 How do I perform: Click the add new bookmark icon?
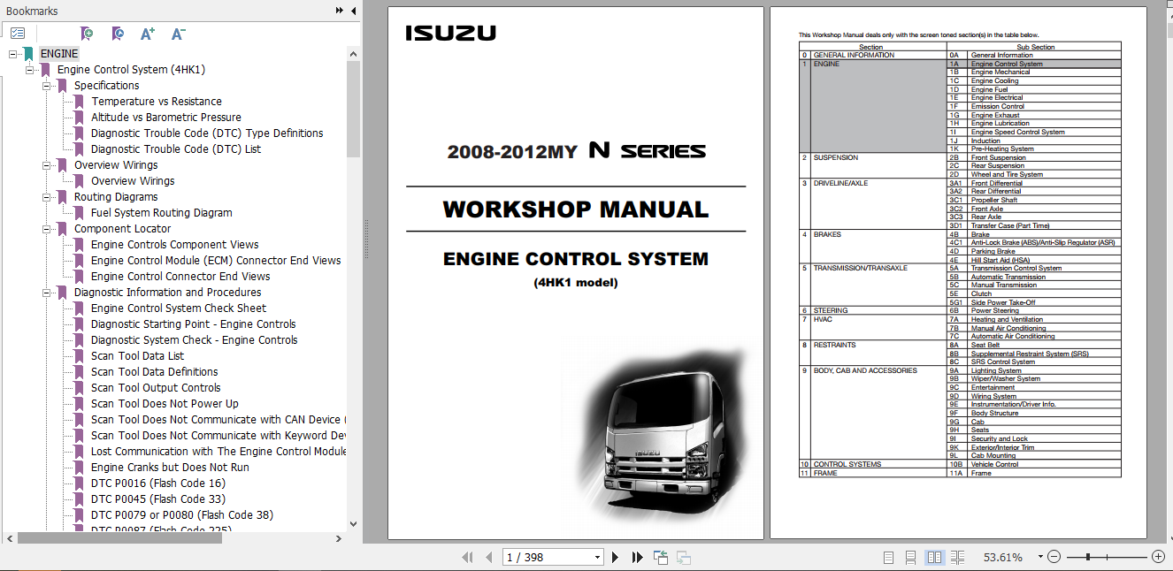tap(87, 34)
